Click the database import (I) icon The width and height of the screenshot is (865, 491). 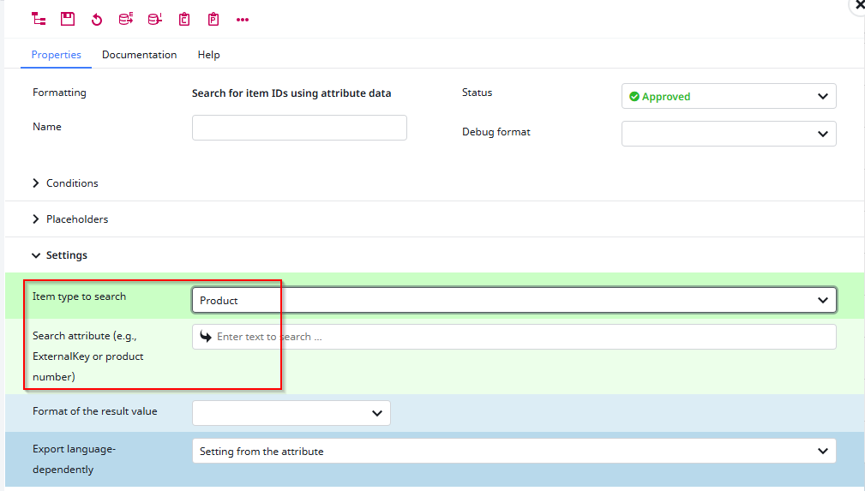click(155, 20)
